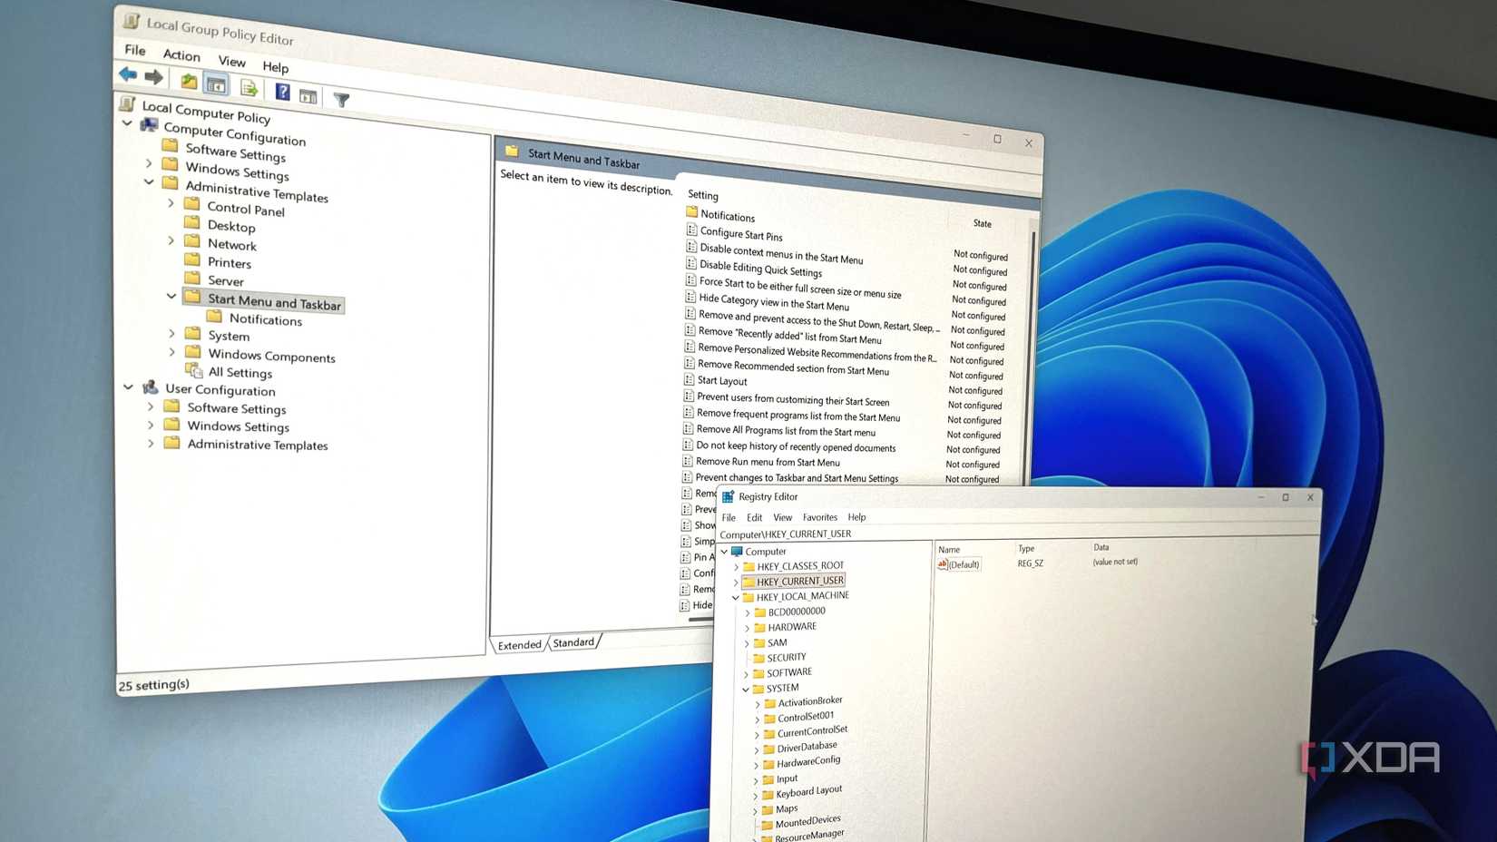The width and height of the screenshot is (1497, 842).
Task: Collapse the User Configuration node
Action: (x=128, y=387)
